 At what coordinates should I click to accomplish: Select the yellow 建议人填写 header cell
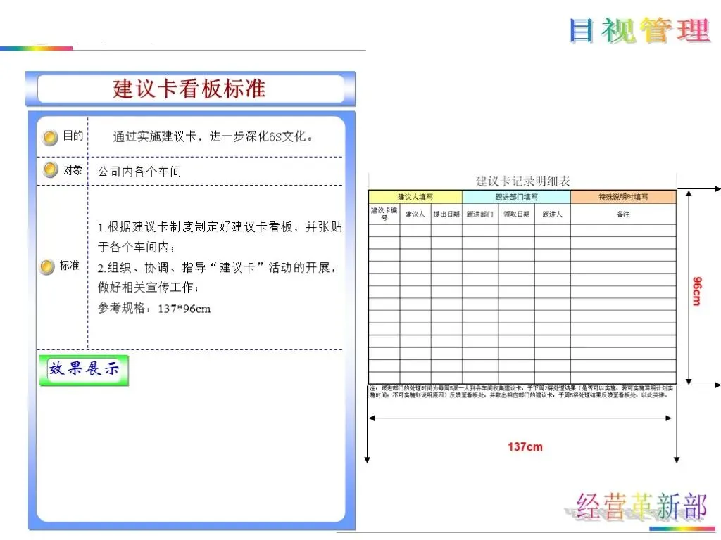point(415,197)
